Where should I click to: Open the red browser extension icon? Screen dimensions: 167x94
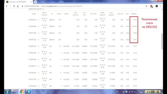[x=151, y=6]
